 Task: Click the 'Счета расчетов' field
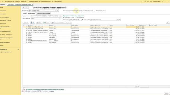click(x=45, y=18)
